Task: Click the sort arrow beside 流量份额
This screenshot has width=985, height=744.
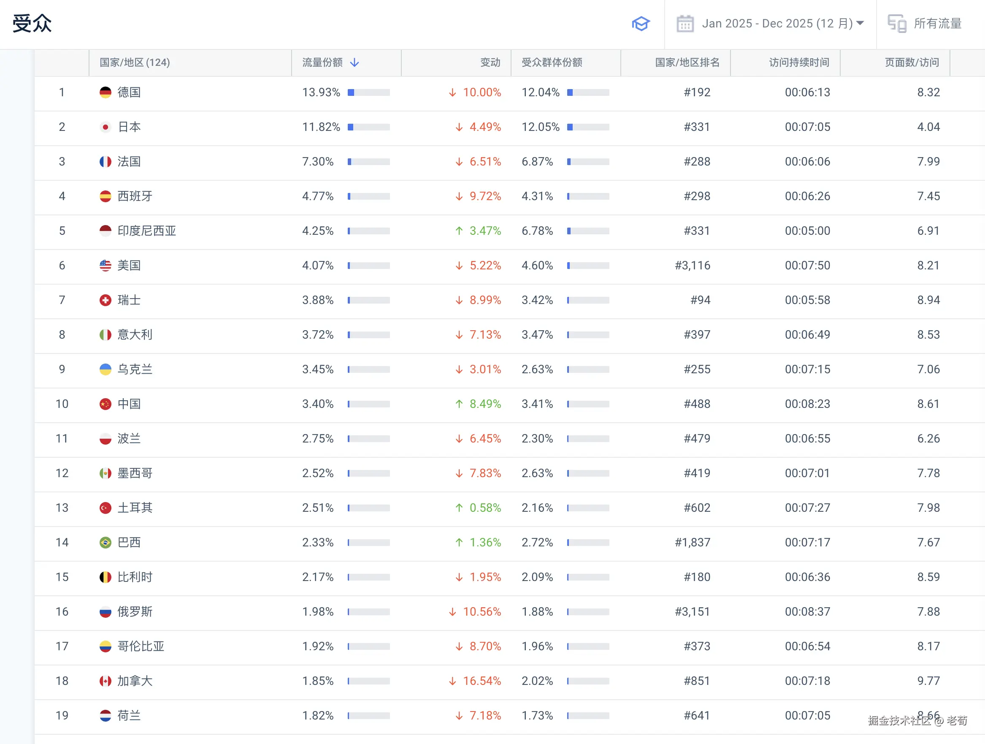Action: 354,62
